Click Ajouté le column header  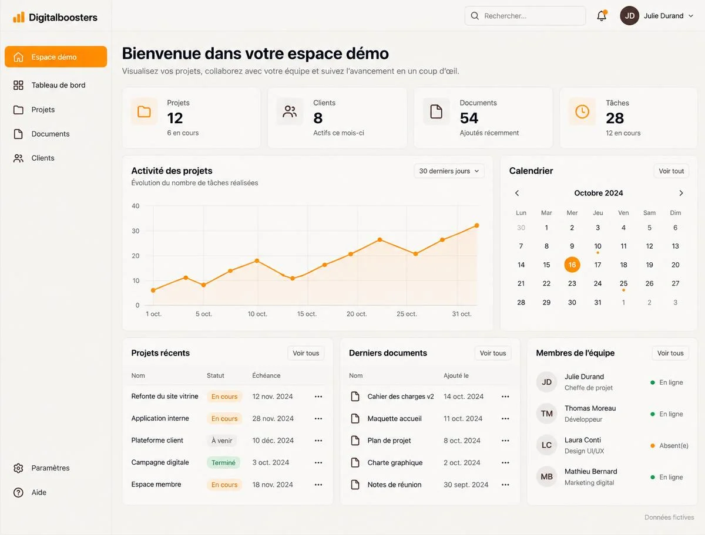pyautogui.click(x=456, y=375)
